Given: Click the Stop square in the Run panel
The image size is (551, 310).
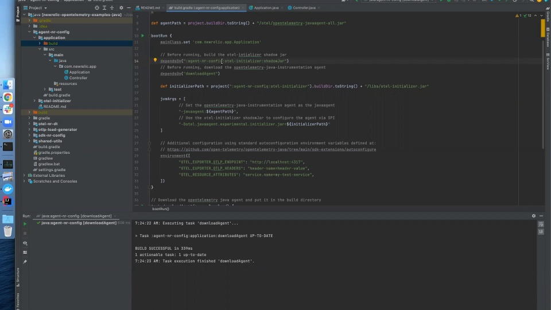Looking at the screenshot, I should [25, 234].
